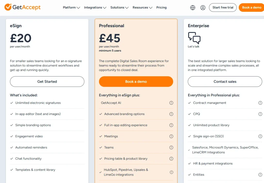
Task: Show info for GetAccept AI
Action: [171, 103]
